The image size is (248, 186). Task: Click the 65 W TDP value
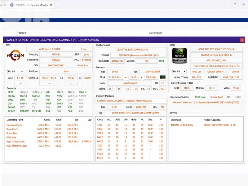tap(86, 55)
